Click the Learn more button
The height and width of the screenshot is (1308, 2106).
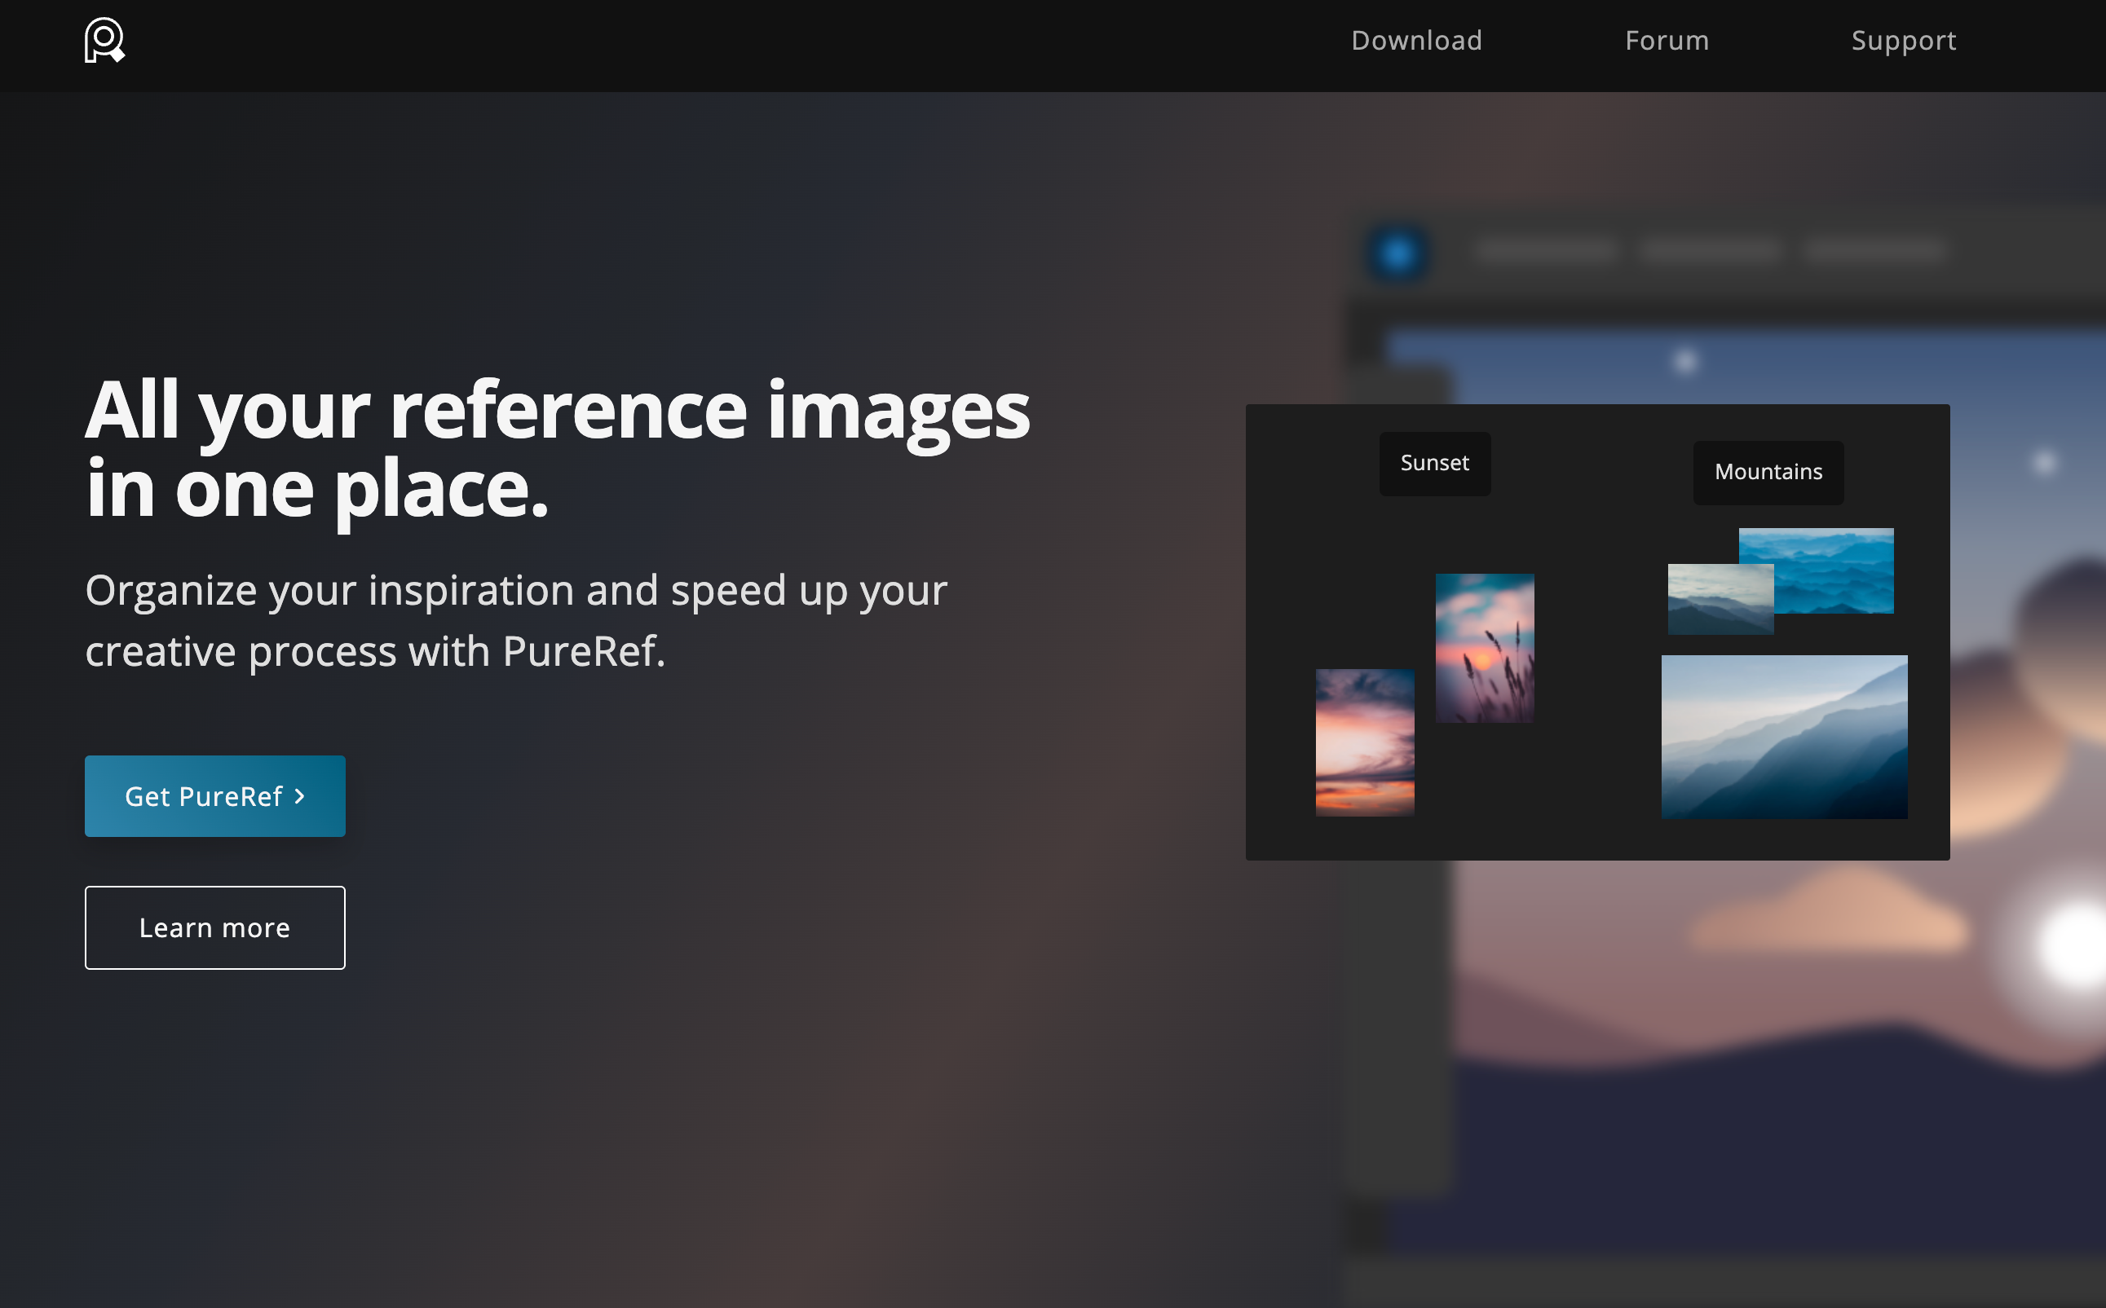click(214, 927)
